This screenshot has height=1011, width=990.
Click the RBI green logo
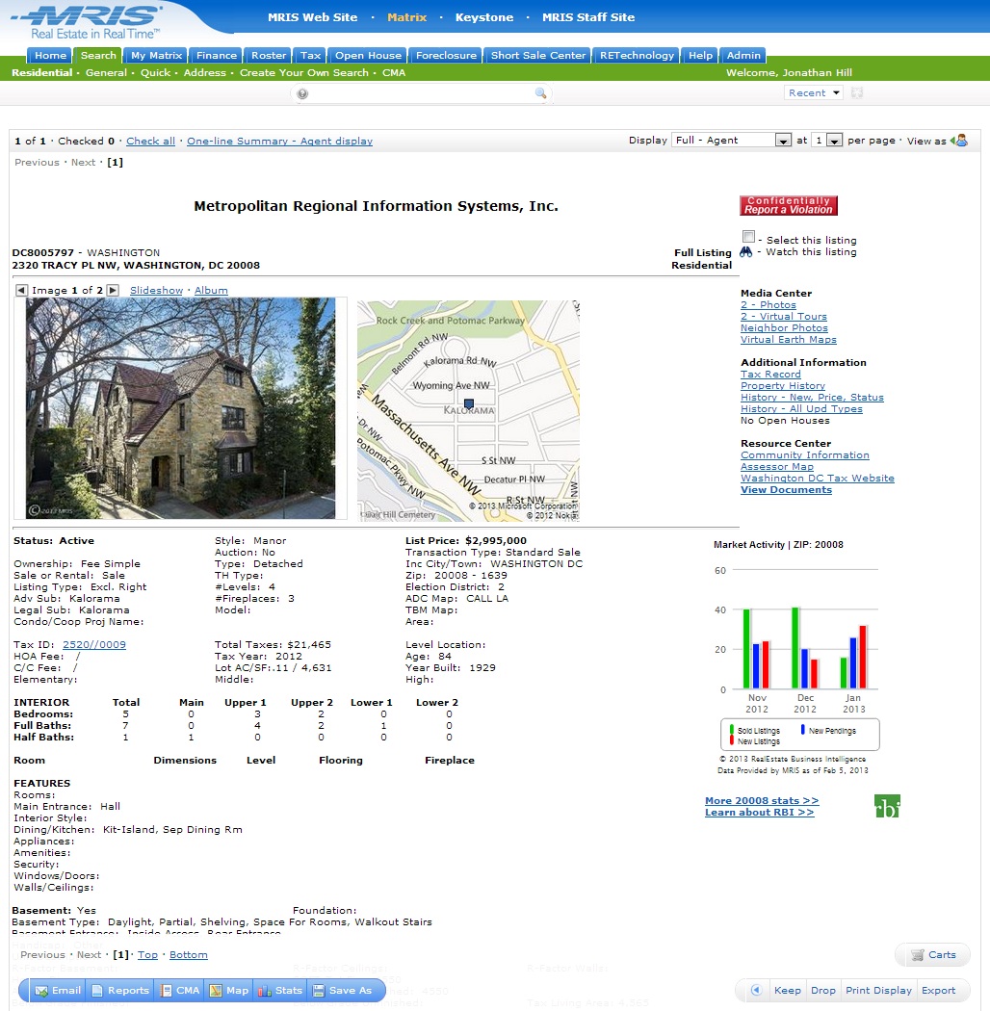pyautogui.click(x=888, y=806)
